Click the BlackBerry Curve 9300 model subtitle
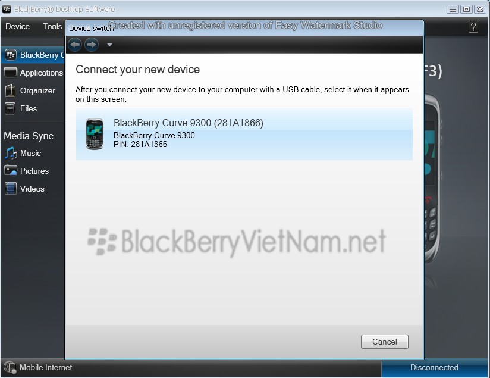This screenshot has height=378, width=490. click(154, 135)
